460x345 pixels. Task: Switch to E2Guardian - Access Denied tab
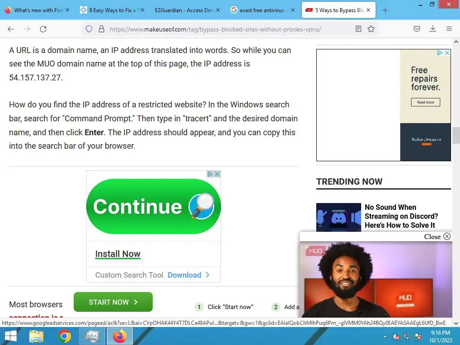pos(188,10)
